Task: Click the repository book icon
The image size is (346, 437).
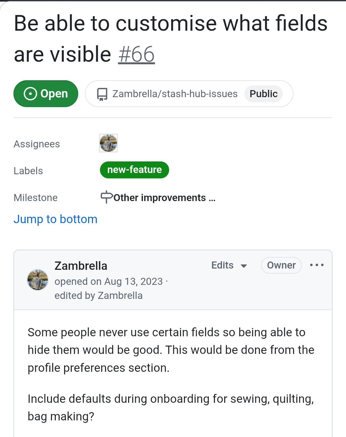Action: 102,94
